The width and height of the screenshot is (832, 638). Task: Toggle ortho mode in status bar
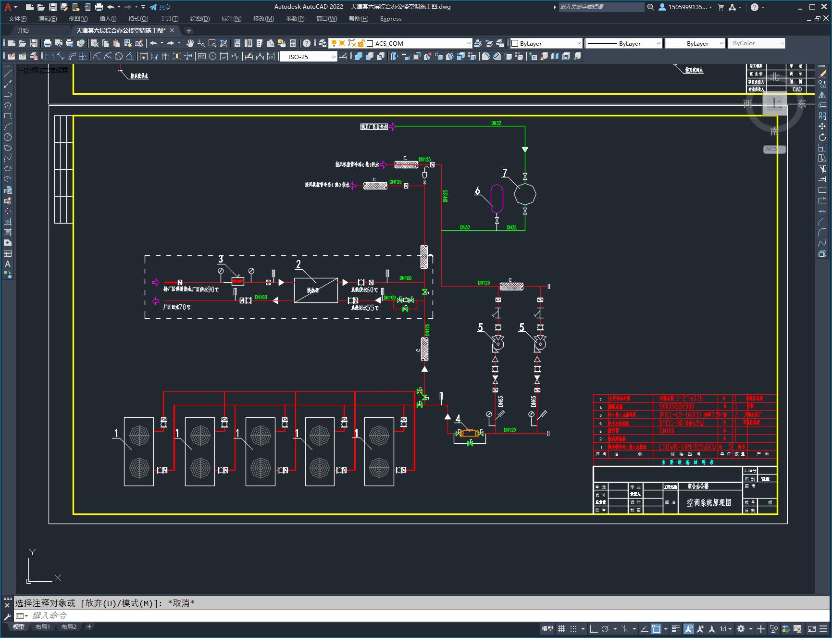(594, 628)
